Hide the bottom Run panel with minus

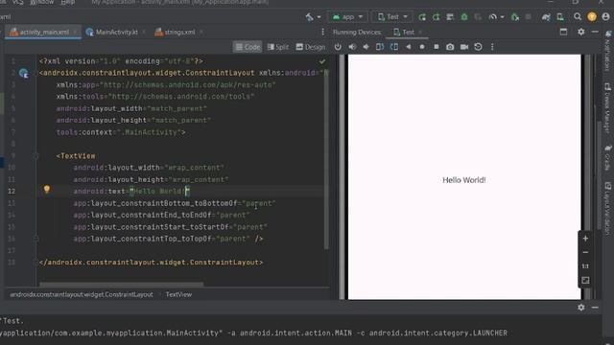[595, 308]
